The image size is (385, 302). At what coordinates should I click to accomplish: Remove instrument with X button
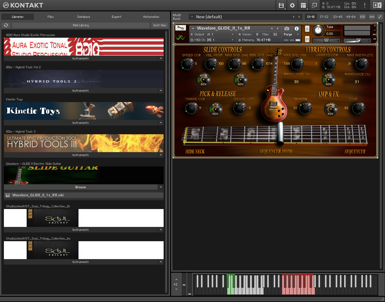tap(375, 26)
